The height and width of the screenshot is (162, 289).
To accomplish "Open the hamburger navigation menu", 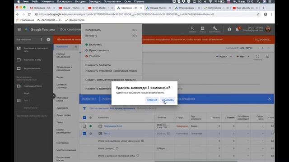I will coord(19,29).
